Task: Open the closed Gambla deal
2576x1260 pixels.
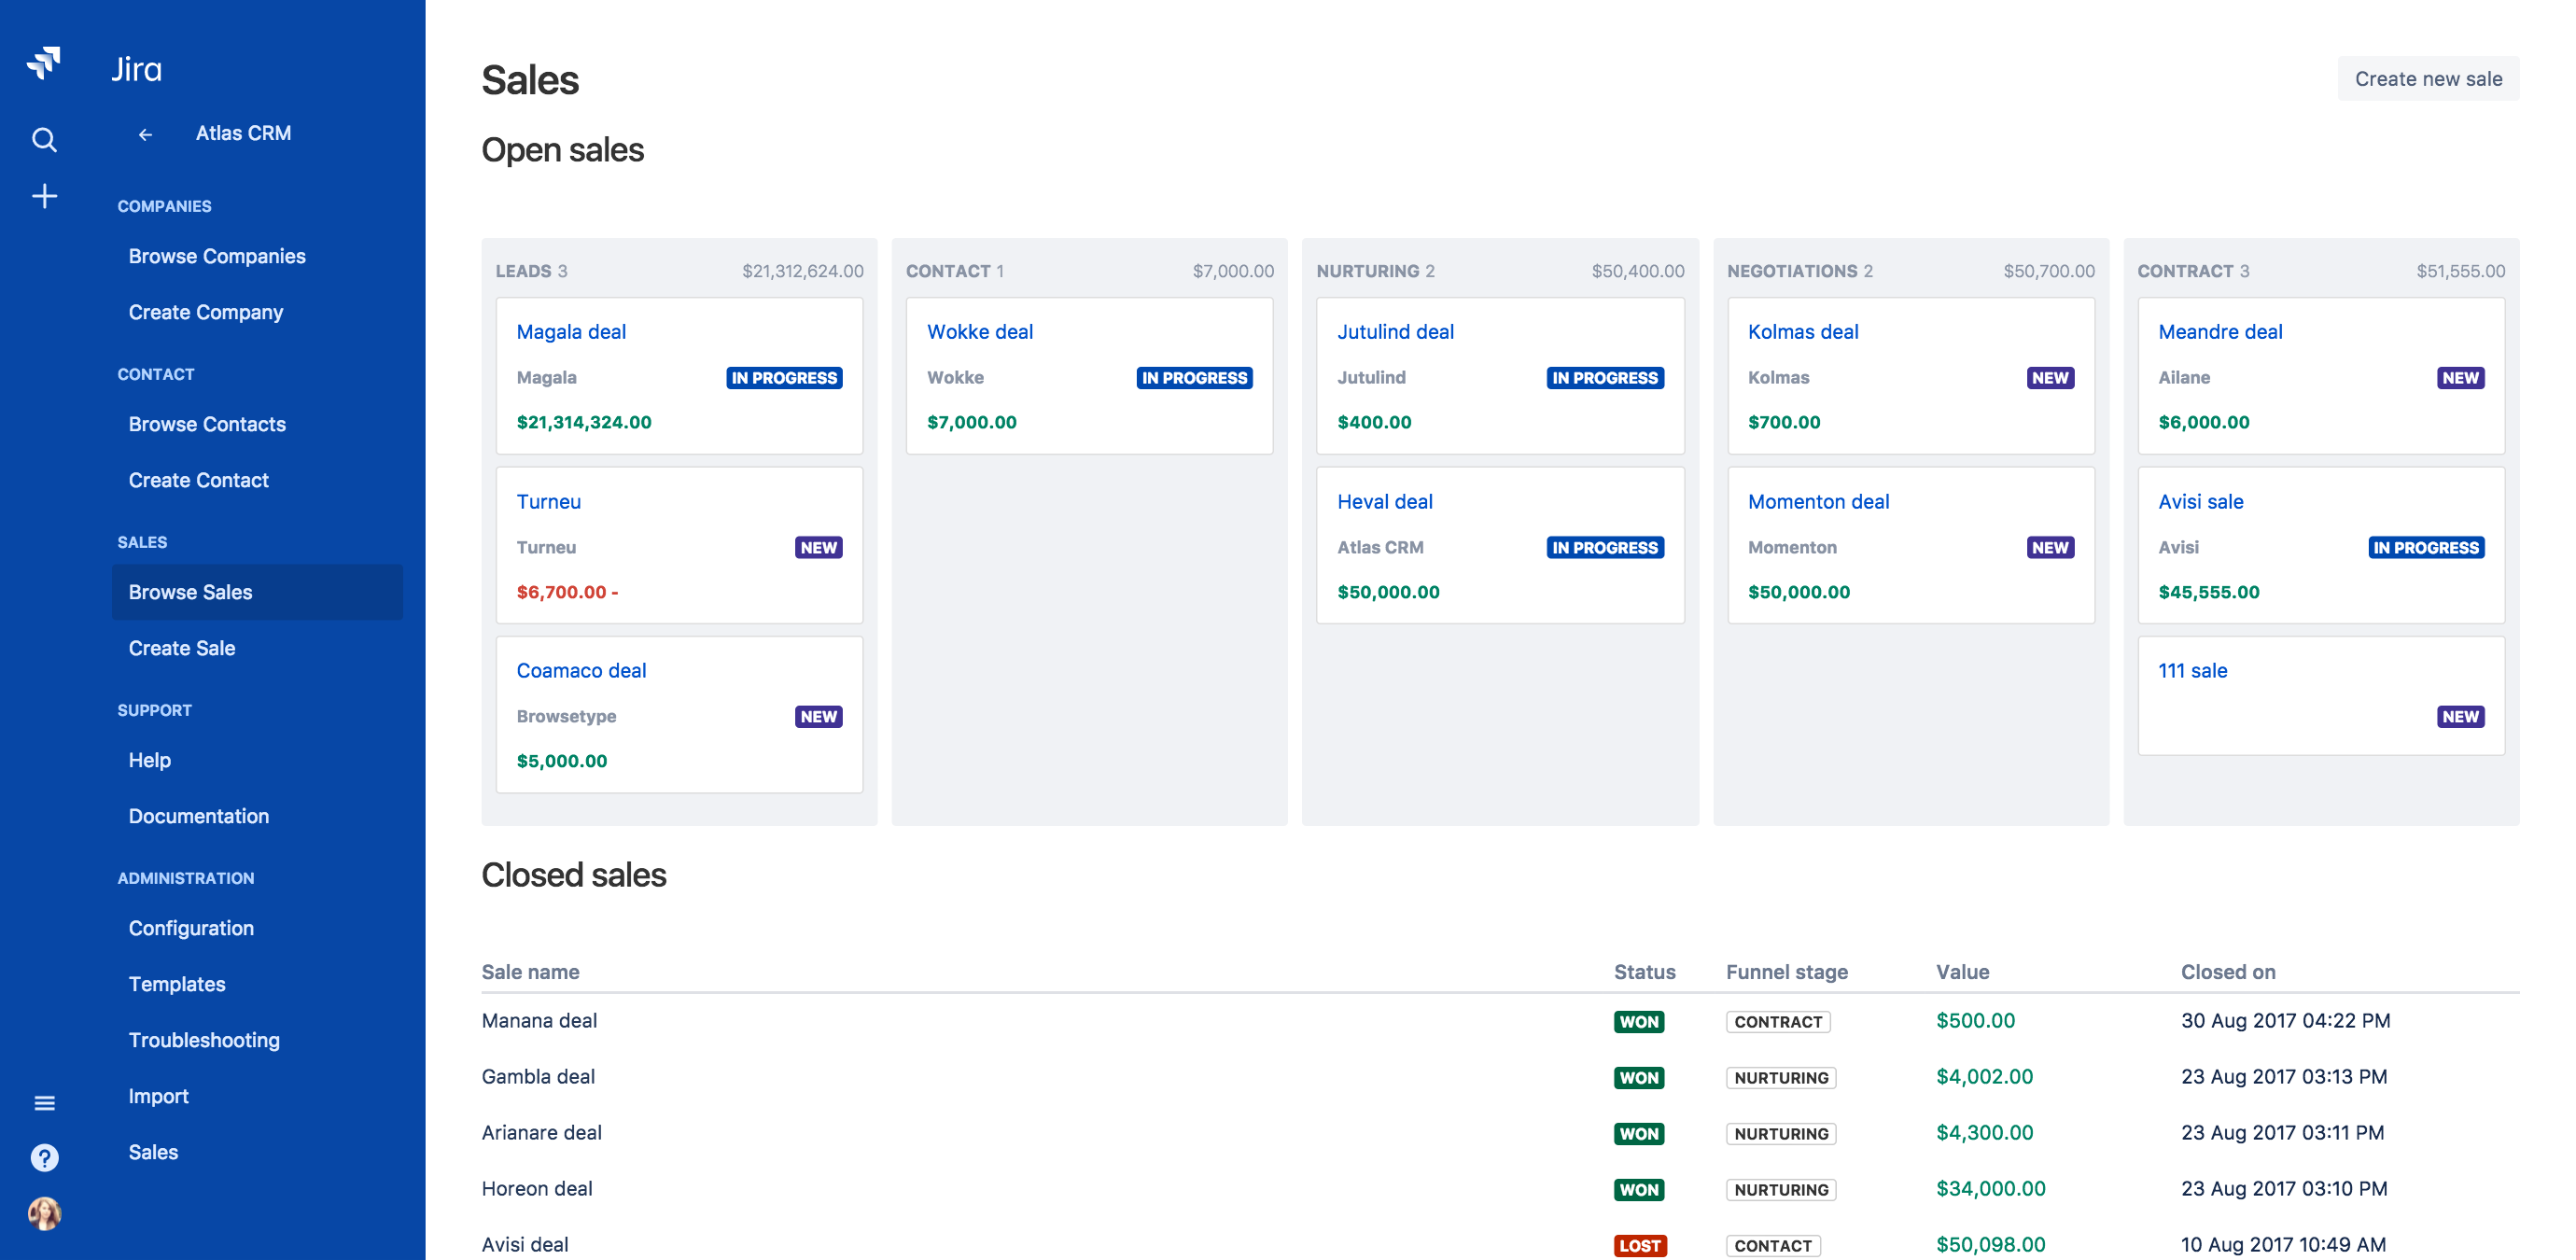Action: [x=538, y=1077]
